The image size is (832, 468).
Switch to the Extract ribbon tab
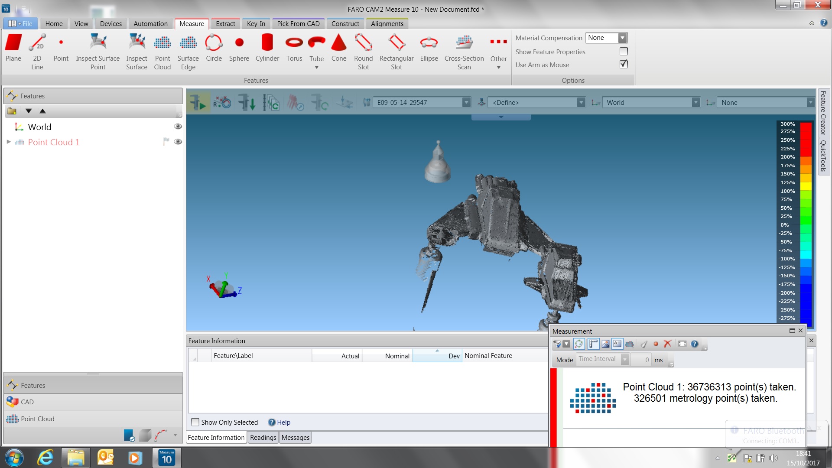(x=225, y=24)
